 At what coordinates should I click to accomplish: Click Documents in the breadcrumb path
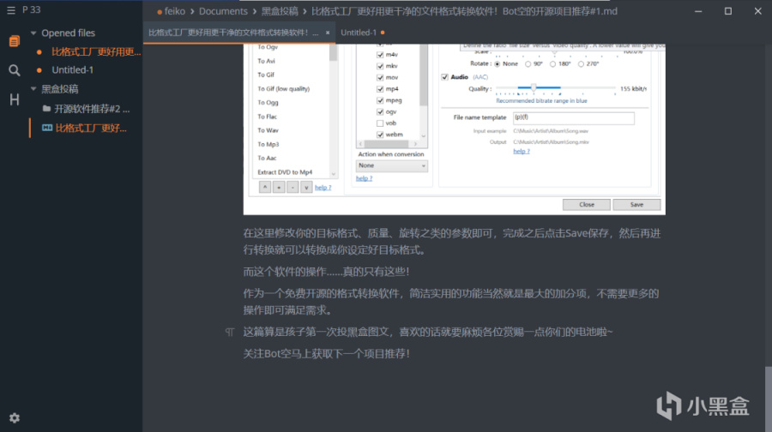[223, 11]
